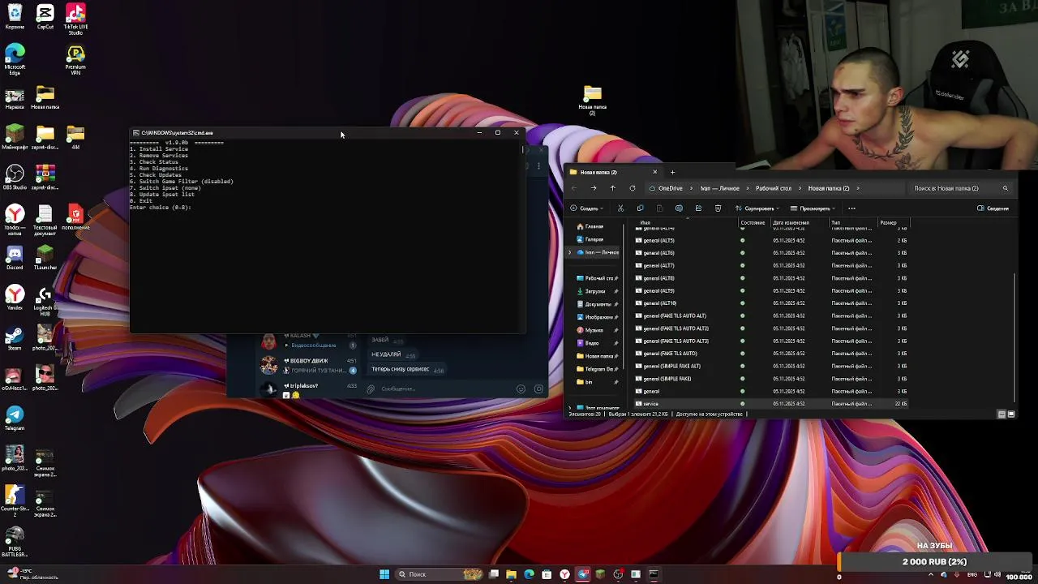Open the Просмотреть dropdown in Explorer
The width and height of the screenshot is (1038, 584).
(813, 208)
